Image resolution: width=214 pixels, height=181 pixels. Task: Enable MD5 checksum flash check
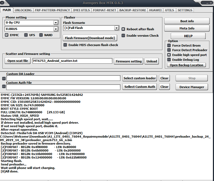[65, 45]
